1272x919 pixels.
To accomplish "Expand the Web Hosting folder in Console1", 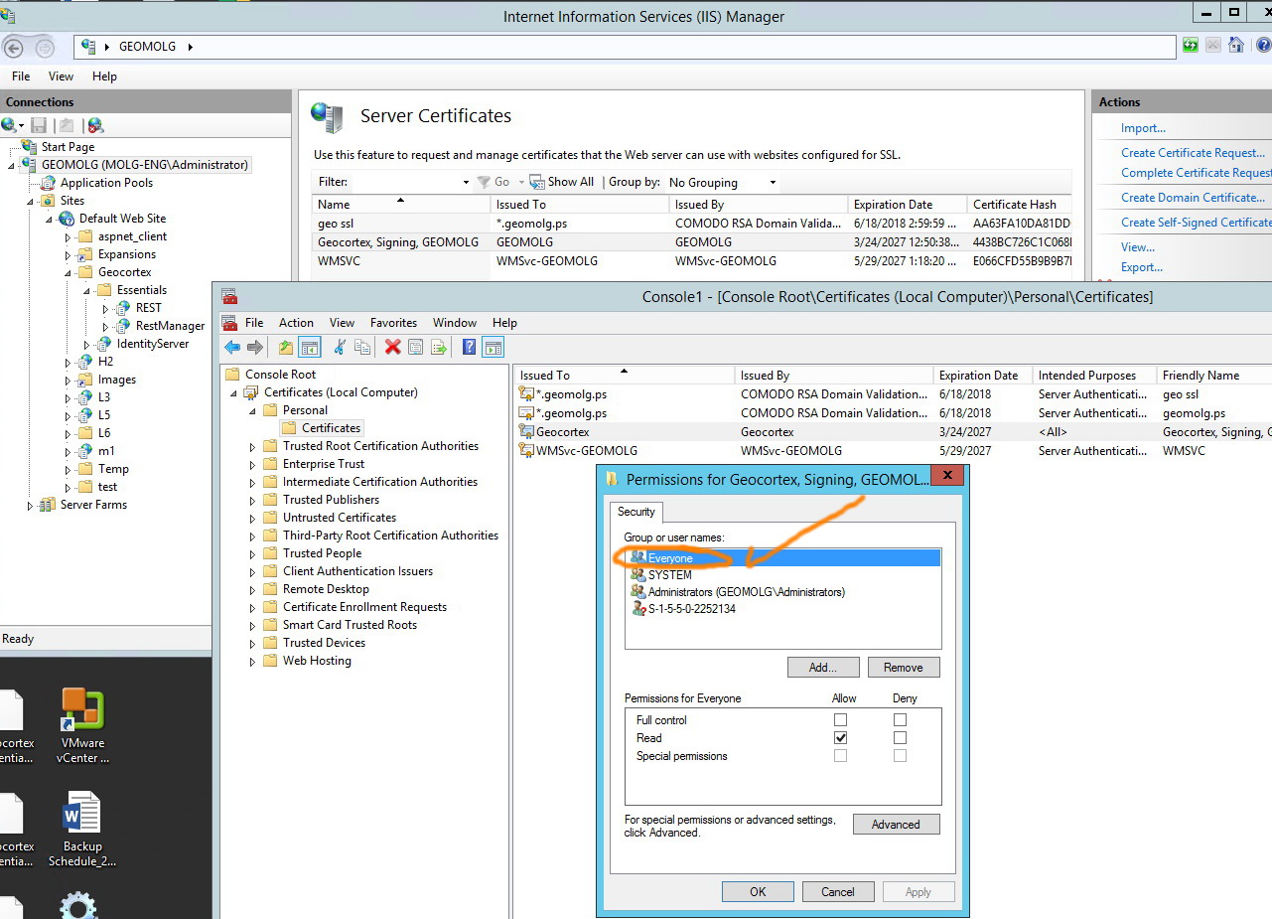I will tap(252, 662).
